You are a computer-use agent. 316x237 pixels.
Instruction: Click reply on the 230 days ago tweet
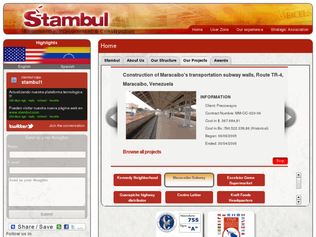coord(32,100)
